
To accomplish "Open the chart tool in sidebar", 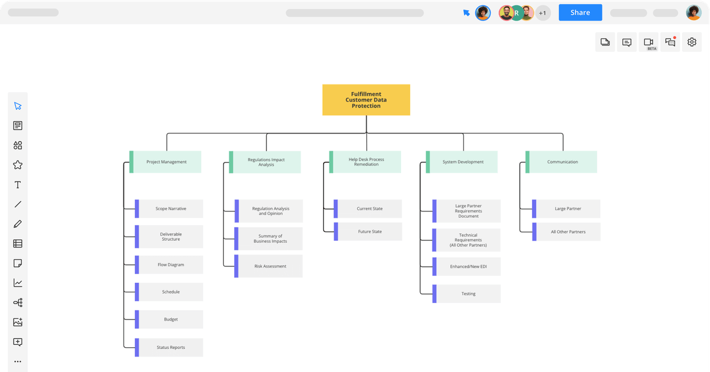I will coord(18,283).
